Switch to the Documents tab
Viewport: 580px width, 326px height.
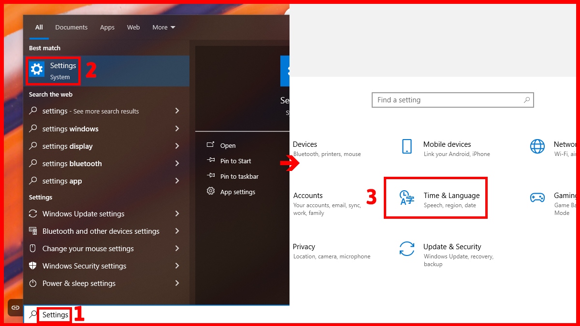click(x=71, y=27)
